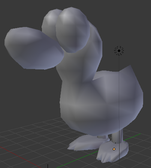Click the 3D cursor crosshair circle

click(119, 51)
